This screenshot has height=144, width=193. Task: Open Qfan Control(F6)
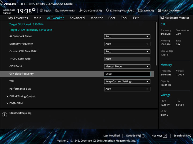tap(93, 11)
